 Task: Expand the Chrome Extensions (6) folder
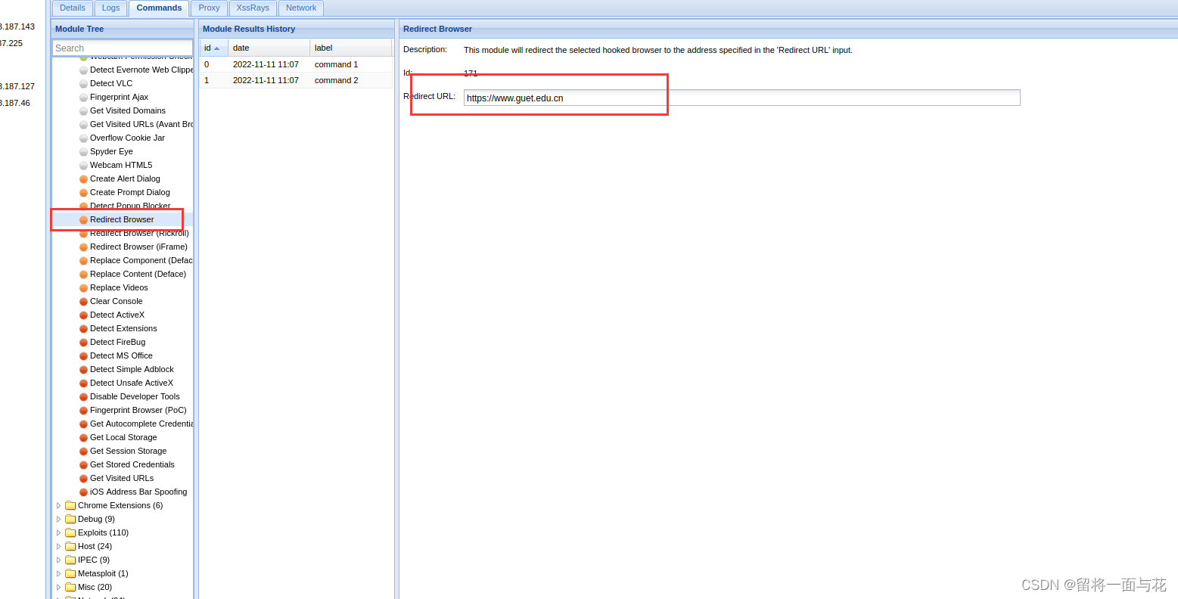click(x=59, y=505)
